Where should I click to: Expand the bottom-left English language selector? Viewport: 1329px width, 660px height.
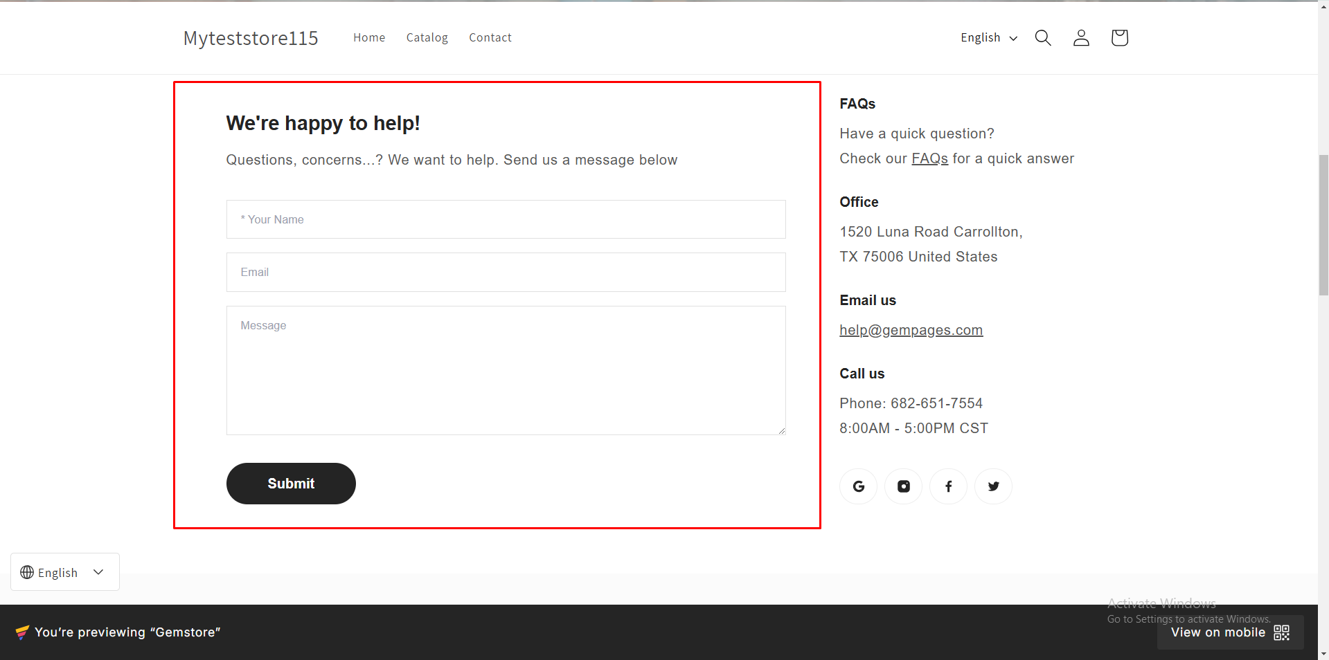point(64,572)
